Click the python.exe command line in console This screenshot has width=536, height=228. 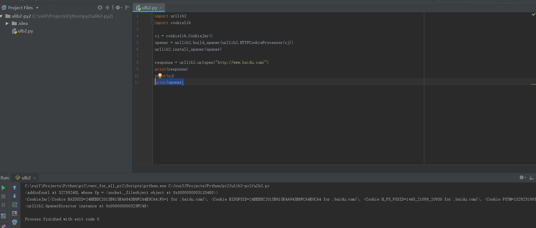pos(147,186)
